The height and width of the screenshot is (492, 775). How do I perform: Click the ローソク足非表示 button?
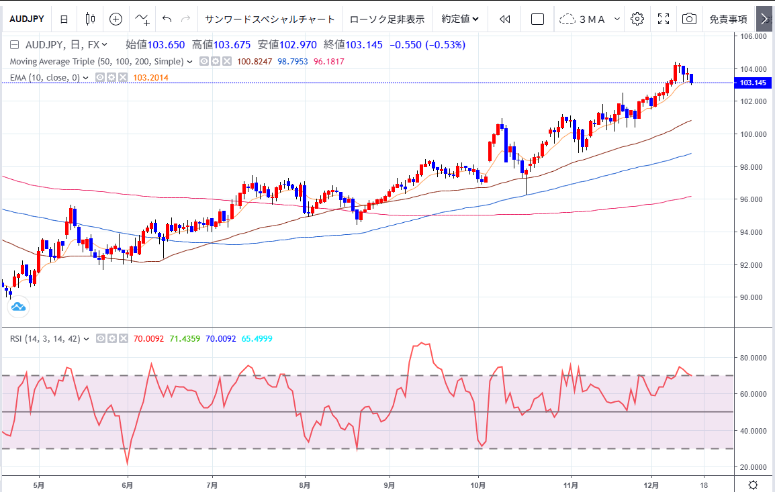(387, 19)
